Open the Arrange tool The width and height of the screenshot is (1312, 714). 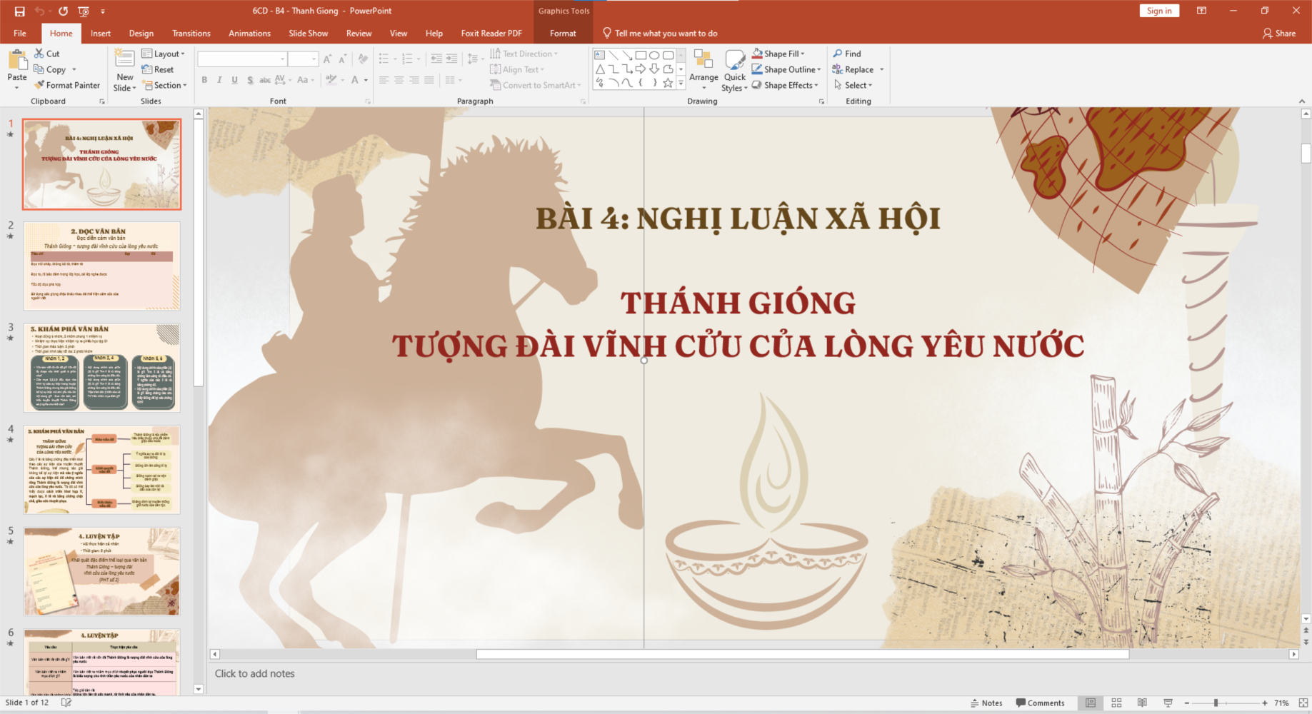click(703, 71)
